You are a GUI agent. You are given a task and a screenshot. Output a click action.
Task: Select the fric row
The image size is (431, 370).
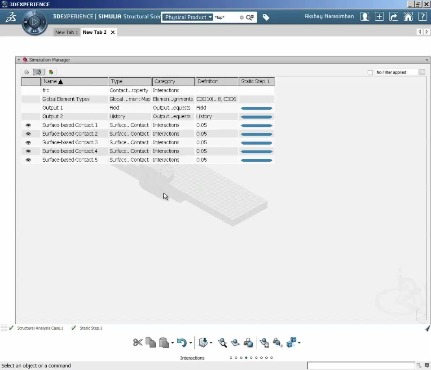click(x=148, y=90)
